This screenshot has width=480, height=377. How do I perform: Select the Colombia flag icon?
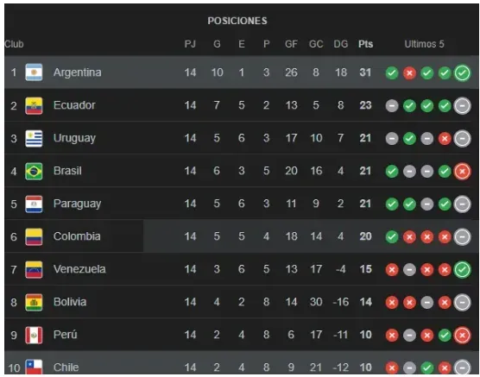(34, 236)
